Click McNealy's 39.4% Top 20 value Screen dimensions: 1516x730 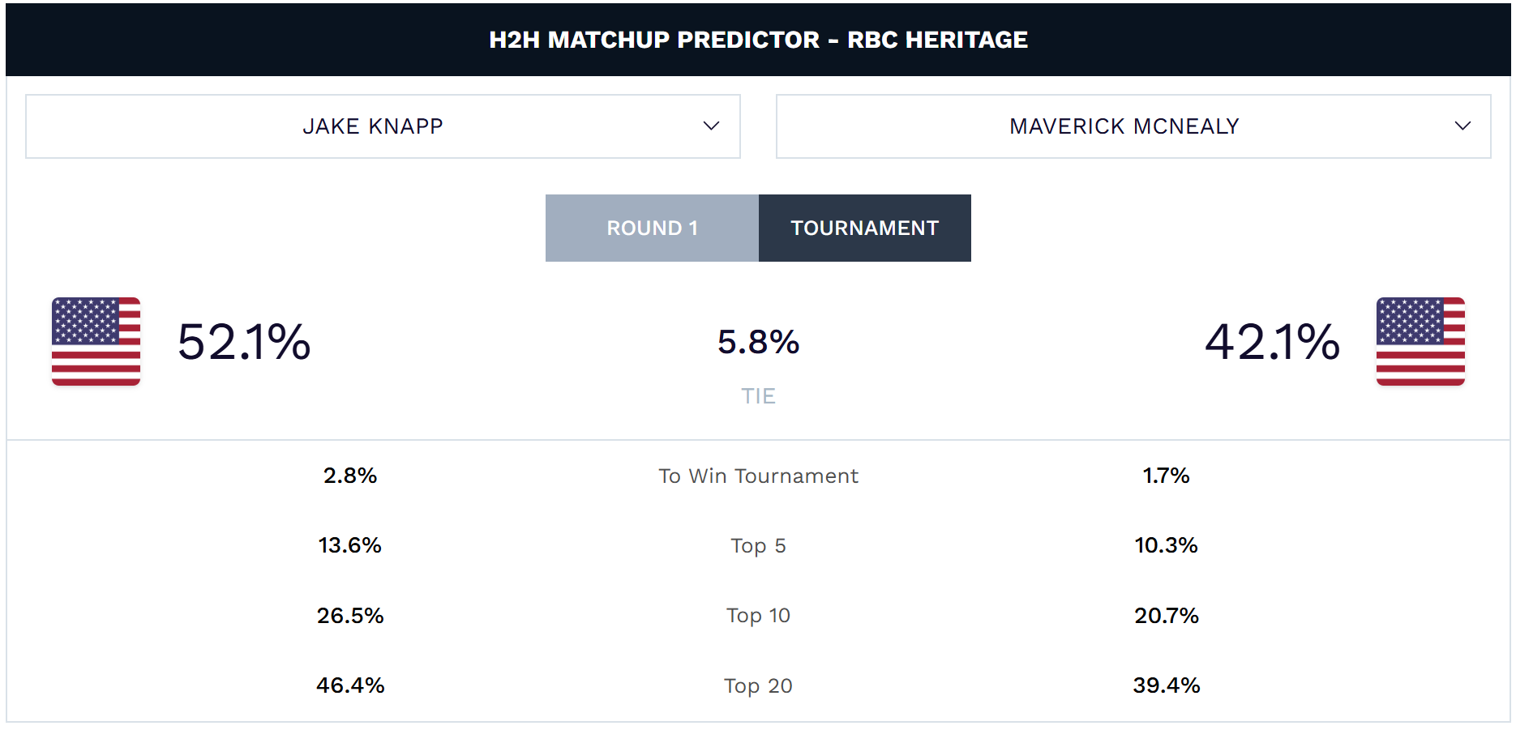click(1166, 685)
